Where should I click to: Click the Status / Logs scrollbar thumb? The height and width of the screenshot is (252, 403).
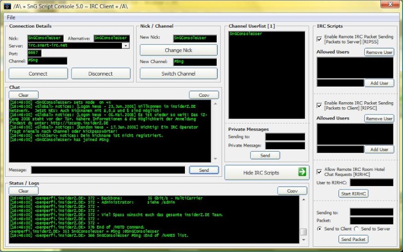coord(304,232)
